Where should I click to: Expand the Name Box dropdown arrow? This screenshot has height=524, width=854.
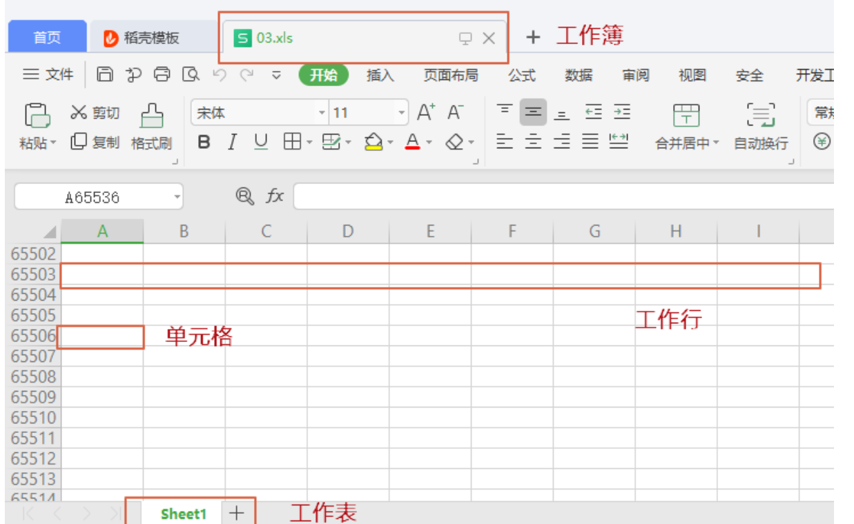pyautogui.click(x=177, y=197)
